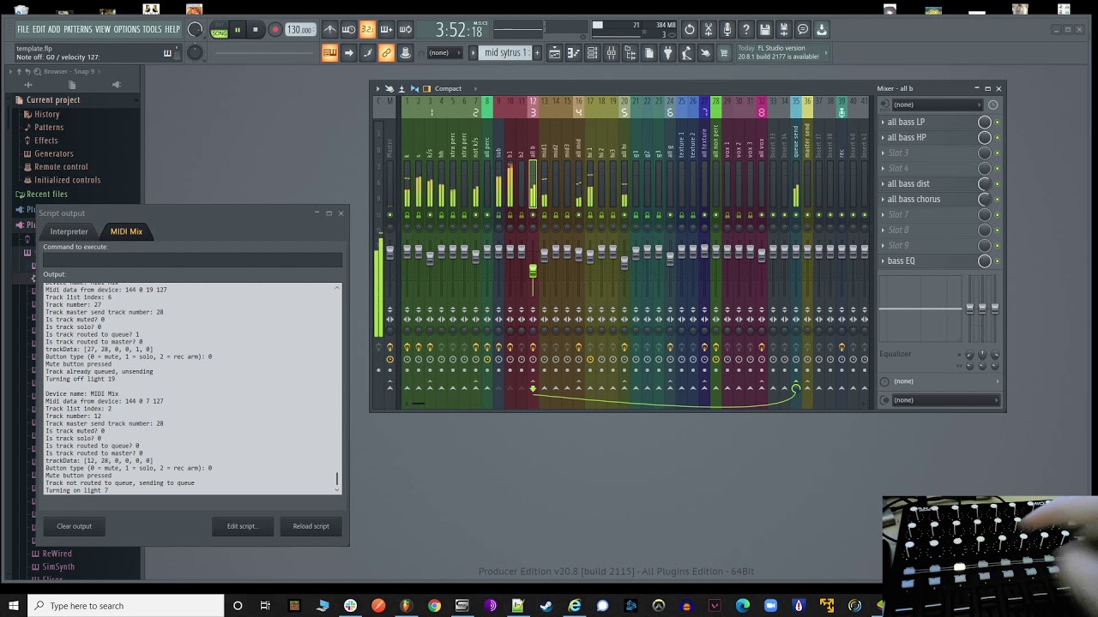Toggle the multilink to controllers icon

point(405,53)
